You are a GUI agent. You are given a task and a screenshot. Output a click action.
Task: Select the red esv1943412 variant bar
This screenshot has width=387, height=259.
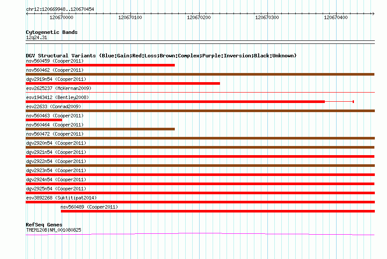tap(190, 102)
